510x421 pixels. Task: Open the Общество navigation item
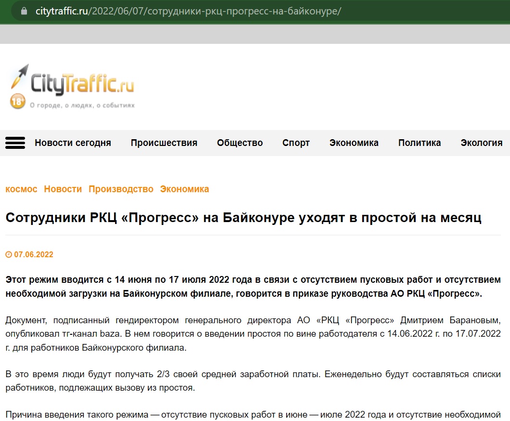[x=240, y=143]
